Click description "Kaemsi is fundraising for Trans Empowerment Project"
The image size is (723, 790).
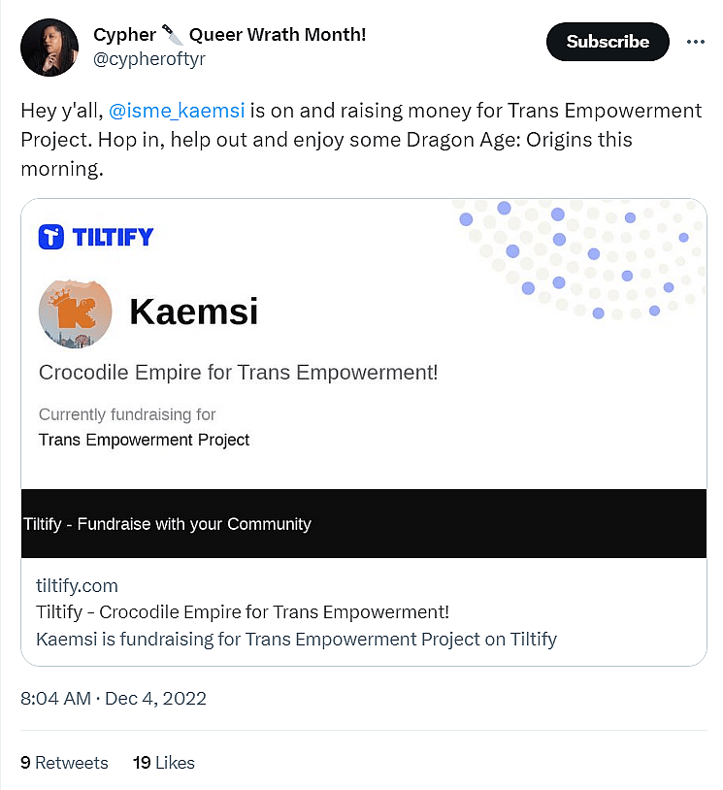(x=296, y=639)
